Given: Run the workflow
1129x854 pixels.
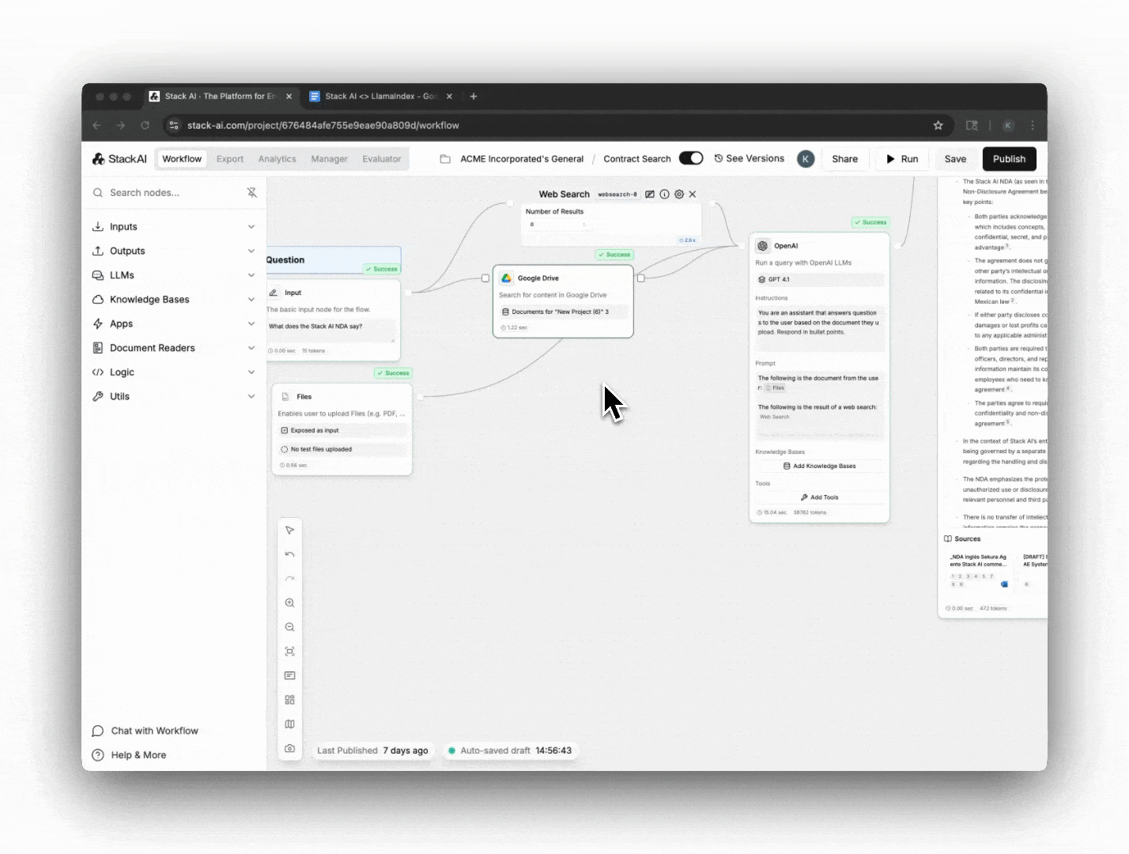Looking at the screenshot, I should click(x=902, y=159).
